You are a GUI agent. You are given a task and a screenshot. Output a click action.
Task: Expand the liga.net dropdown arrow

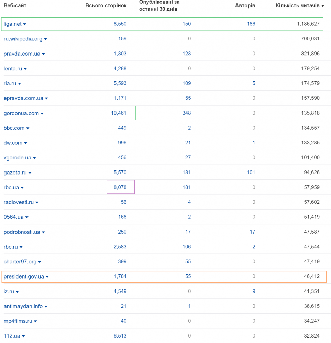click(x=24, y=24)
